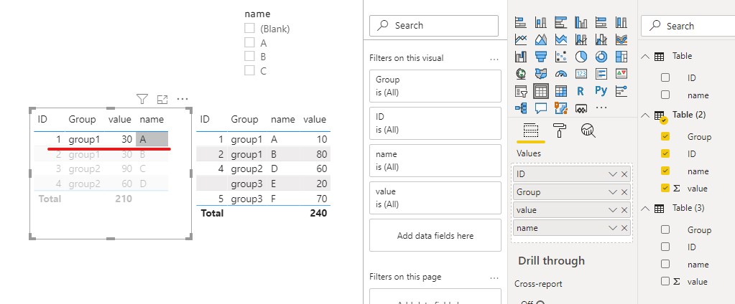Collapse the Table (2) node in Fields
The image size is (735, 304).
point(645,115)
